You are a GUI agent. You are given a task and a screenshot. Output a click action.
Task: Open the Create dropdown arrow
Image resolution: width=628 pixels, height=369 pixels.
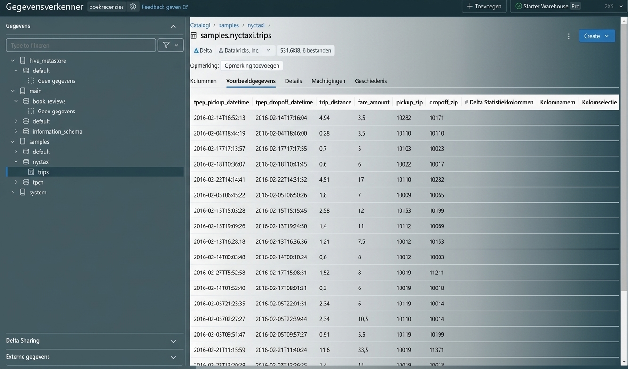(607, 36)
